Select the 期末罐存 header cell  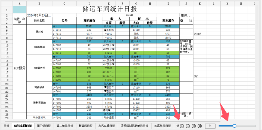pos(168,21)
